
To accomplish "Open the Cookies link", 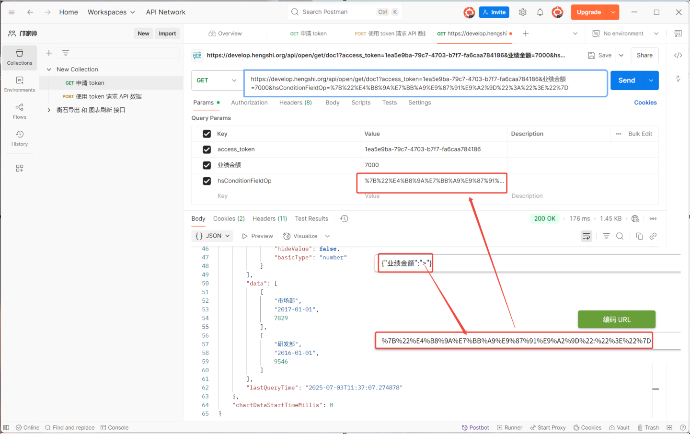I will click(645, 103).
